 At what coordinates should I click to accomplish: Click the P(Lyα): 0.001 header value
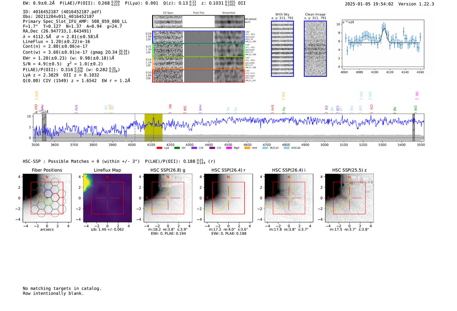tap(141, 3)
